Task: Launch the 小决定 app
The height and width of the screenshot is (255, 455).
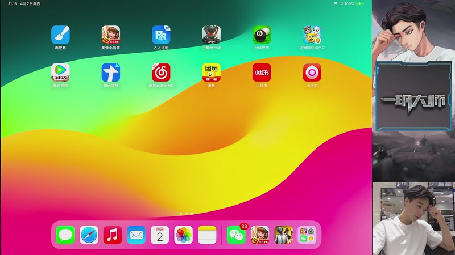Action: (x=312, y=73)
